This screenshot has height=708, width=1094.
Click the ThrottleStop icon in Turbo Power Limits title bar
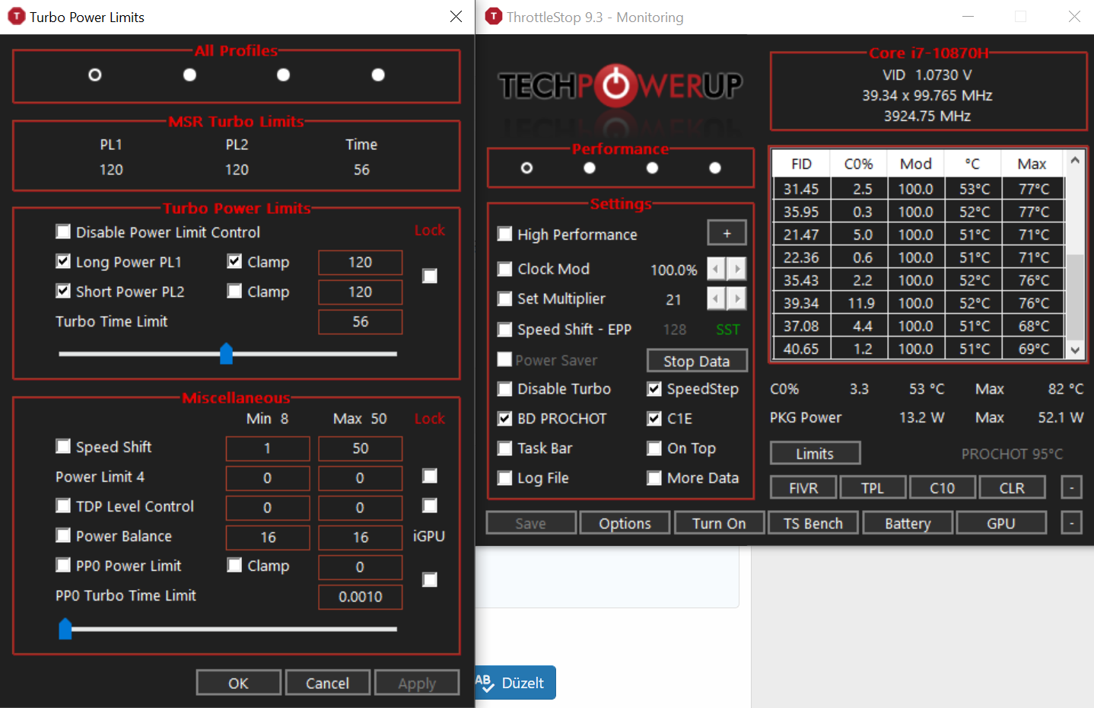16,17
